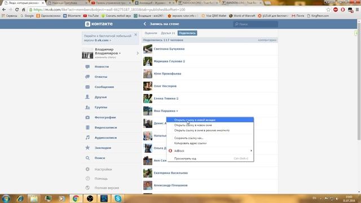
Task: Open the Полная версия icon
Action: 87,188
